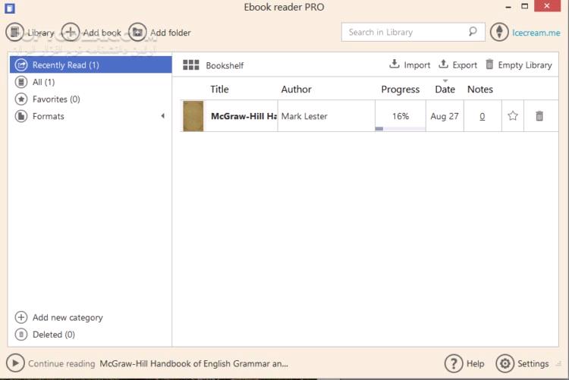The image size is (569, 380).
Task: Click the Add new category plus icon
Action: [x=21, y=317]
